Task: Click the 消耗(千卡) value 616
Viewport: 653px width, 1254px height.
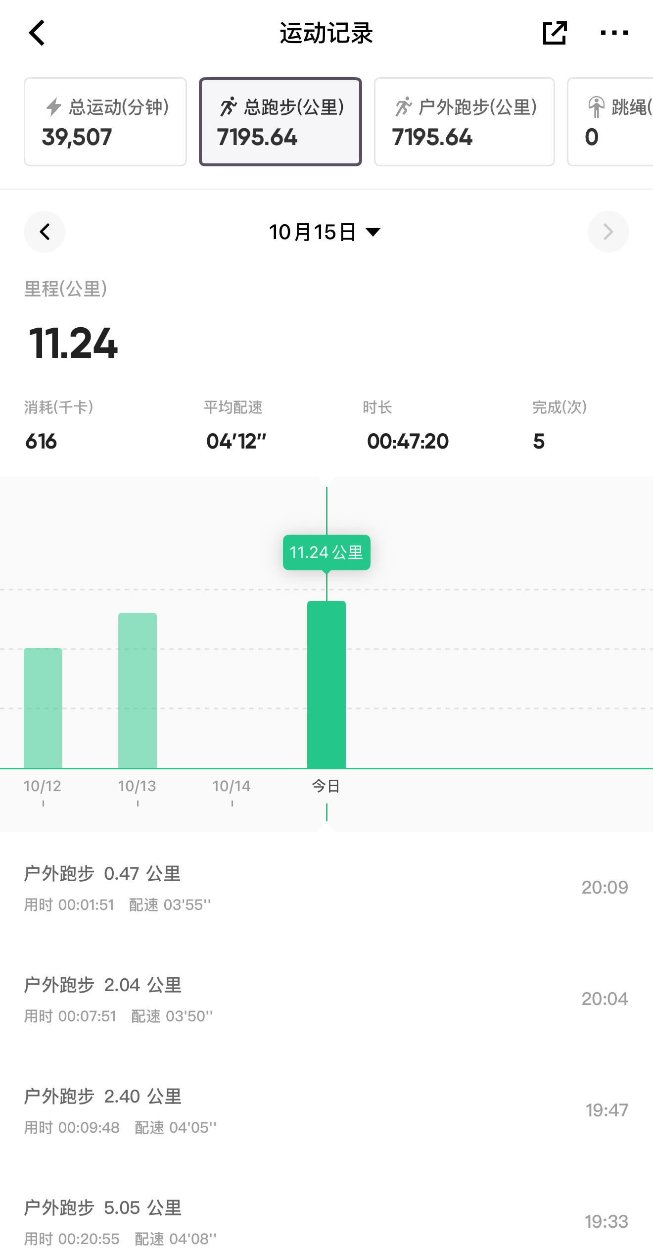Action: coord(41,441)
